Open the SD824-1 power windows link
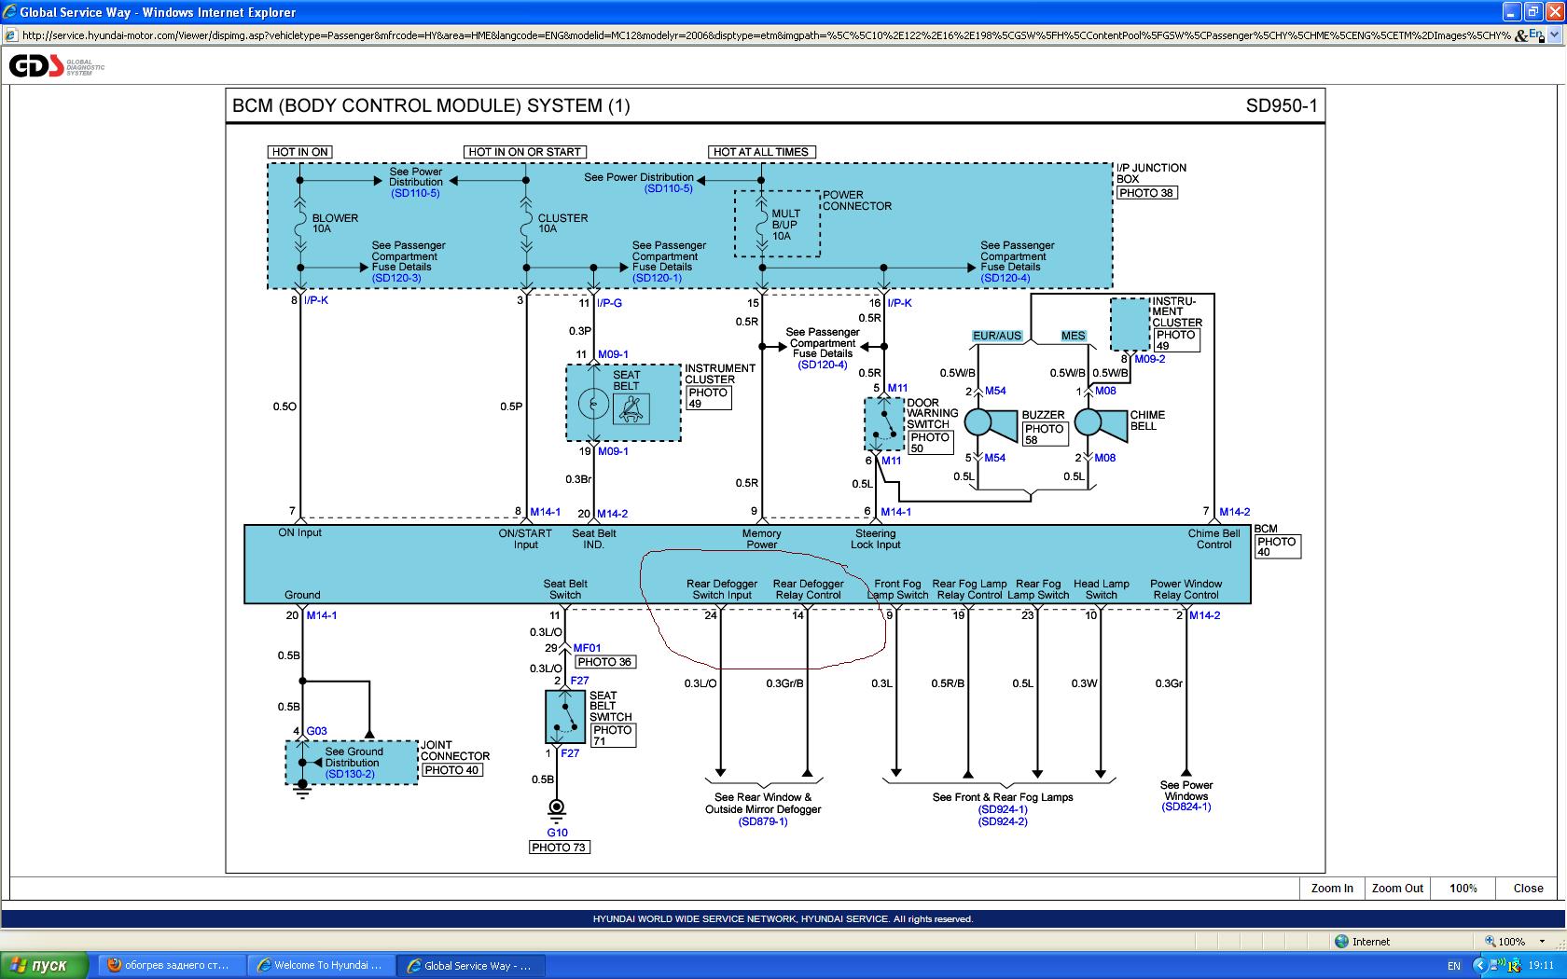1567x979 pixels. pyautogui.click(x=1186, y=807)
